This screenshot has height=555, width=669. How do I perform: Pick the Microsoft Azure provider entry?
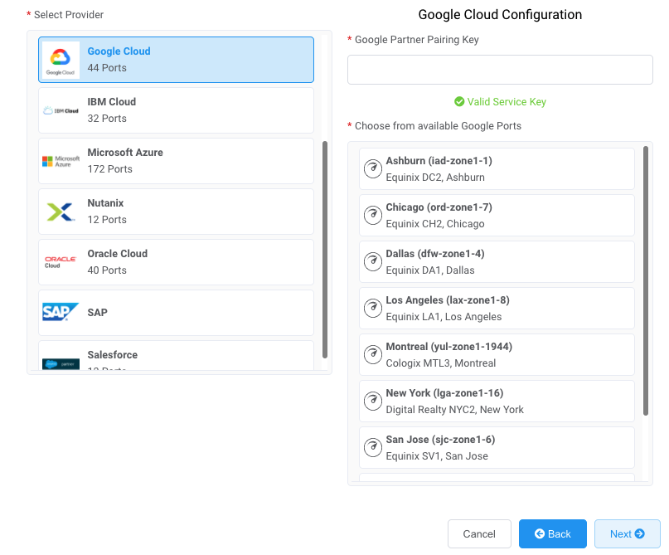[x=177, y=161]
